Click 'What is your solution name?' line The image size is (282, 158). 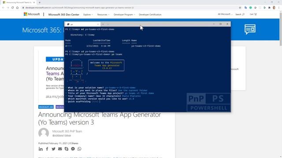coord(101,88)
